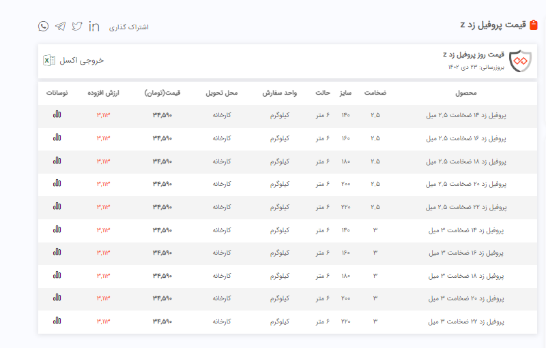This screenshot has height=348, width=546.
Task: Share page via LinkedIn icon
Action: point(94,26)
